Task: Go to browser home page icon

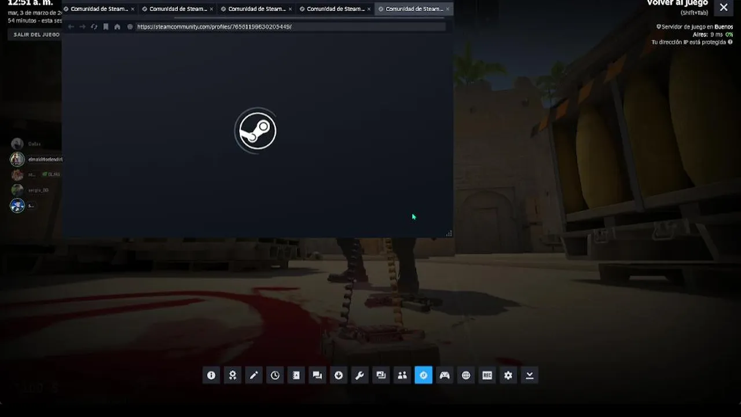Action: [x=117, y=27]
